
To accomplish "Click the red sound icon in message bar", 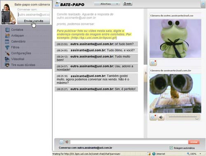I will click(67, 142).
